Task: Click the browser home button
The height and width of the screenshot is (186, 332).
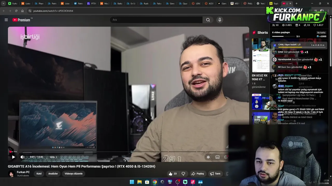Action: pyautogui.click(x=22, y=11)
